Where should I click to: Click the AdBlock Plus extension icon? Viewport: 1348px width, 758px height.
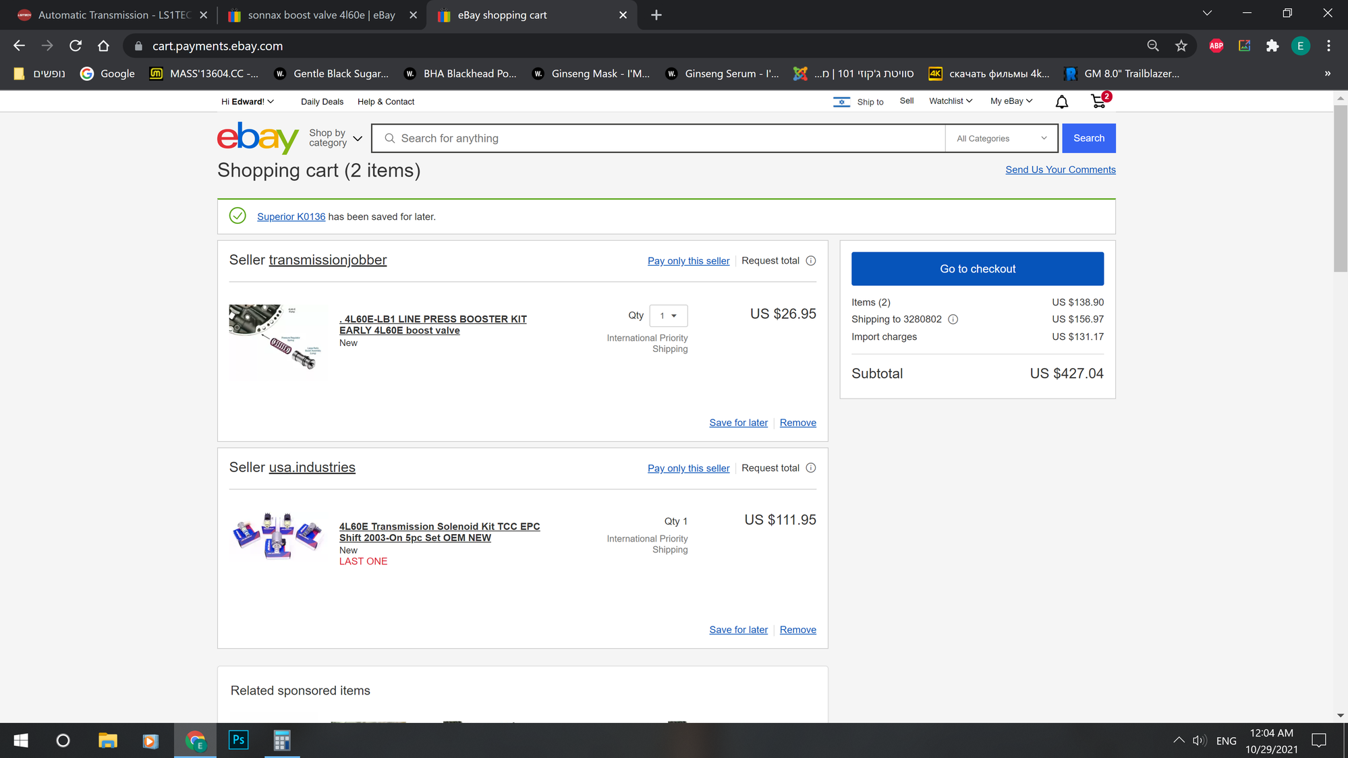[1216, 46]
